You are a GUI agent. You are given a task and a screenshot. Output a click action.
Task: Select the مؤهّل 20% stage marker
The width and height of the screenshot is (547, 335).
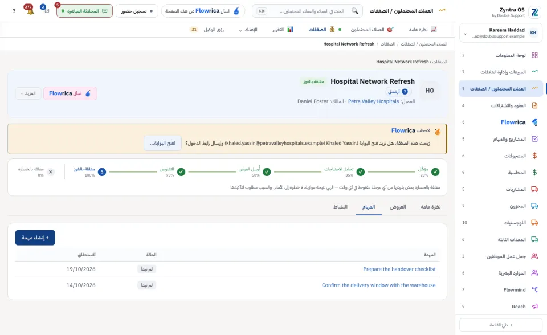(x=435, y=172)
